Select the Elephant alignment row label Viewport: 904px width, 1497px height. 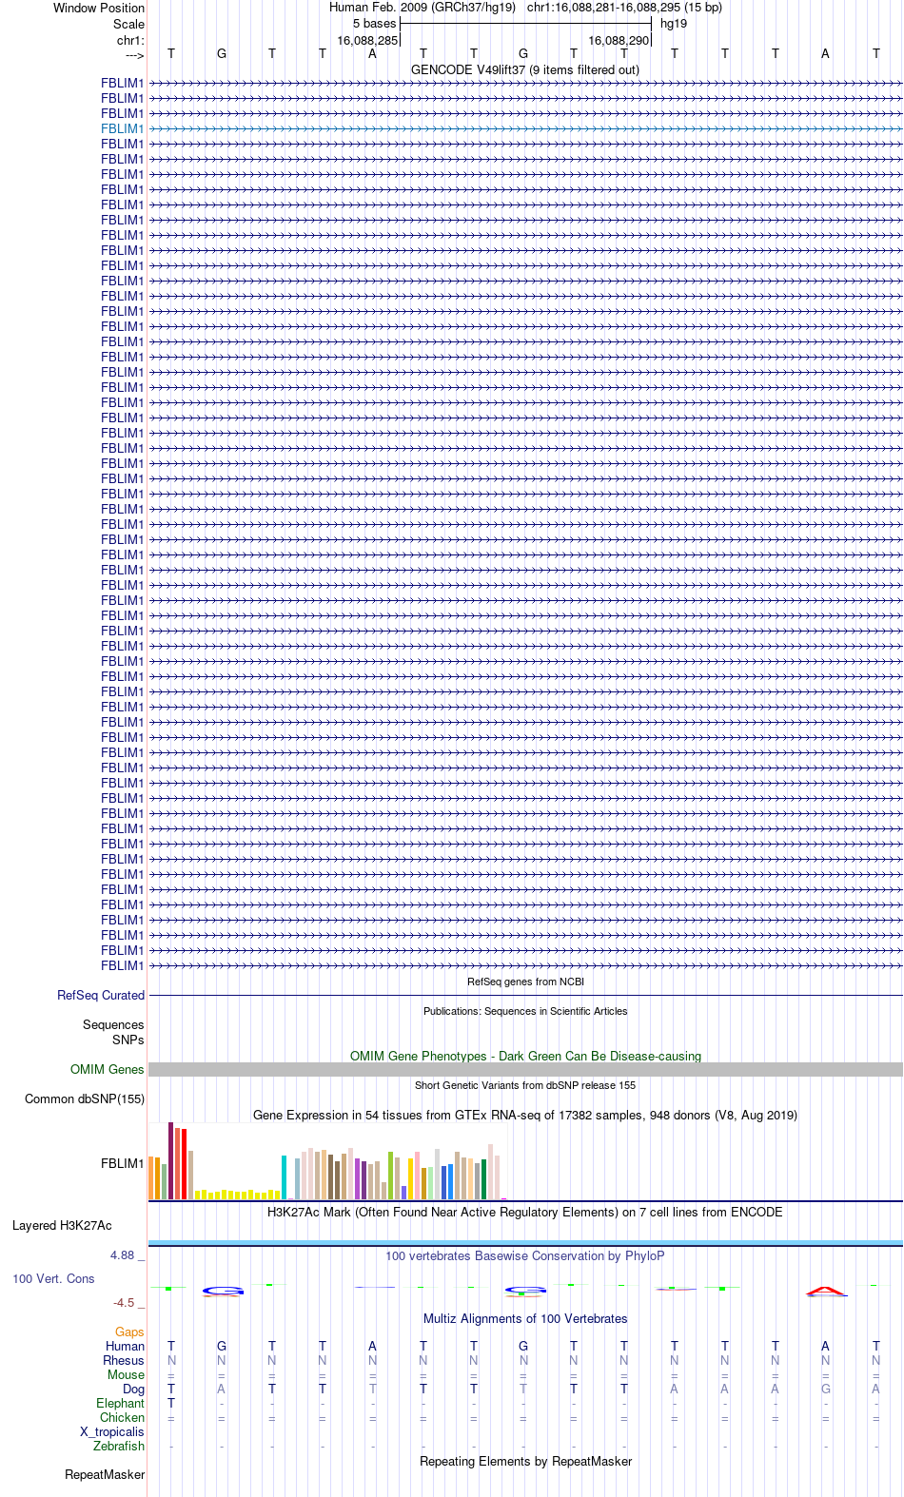click(x=120, y=1403)
